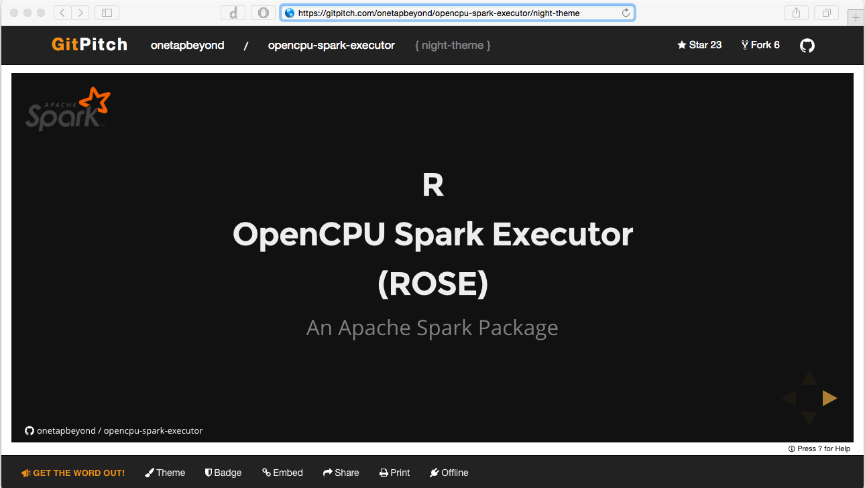Image resolution: width=865 pixels, height=488 pixels.
Task: Click the GitPitch logo
Action: [x=89, y=45]
